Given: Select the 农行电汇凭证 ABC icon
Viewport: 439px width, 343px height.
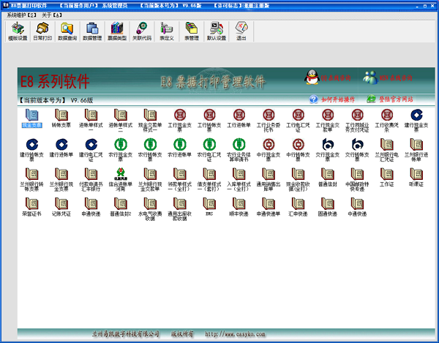Looking at the screenshot, I should pos(209,150).
